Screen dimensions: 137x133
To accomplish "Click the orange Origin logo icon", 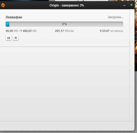I will [3, 5].
